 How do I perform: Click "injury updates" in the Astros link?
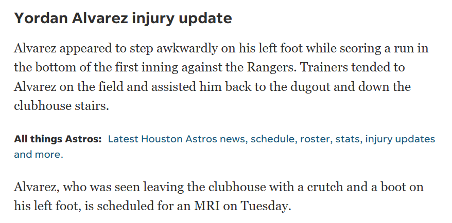point(401,139)
